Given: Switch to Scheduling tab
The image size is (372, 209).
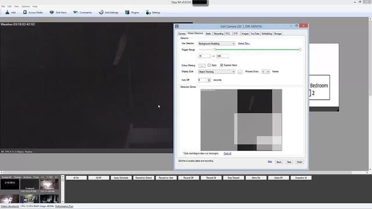Looking at the screenshot, I should tap(267, 34).
